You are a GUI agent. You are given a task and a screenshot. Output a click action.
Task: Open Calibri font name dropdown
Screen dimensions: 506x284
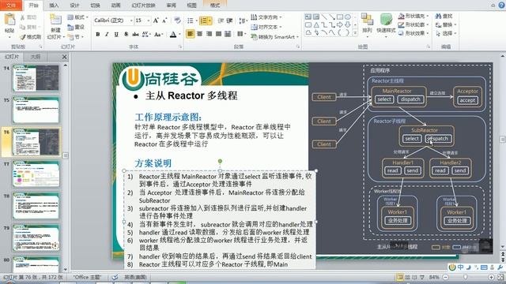click(131, 21)
